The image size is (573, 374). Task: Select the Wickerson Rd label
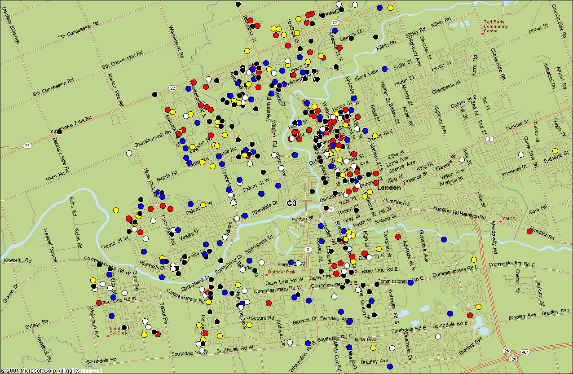point(94,323)
